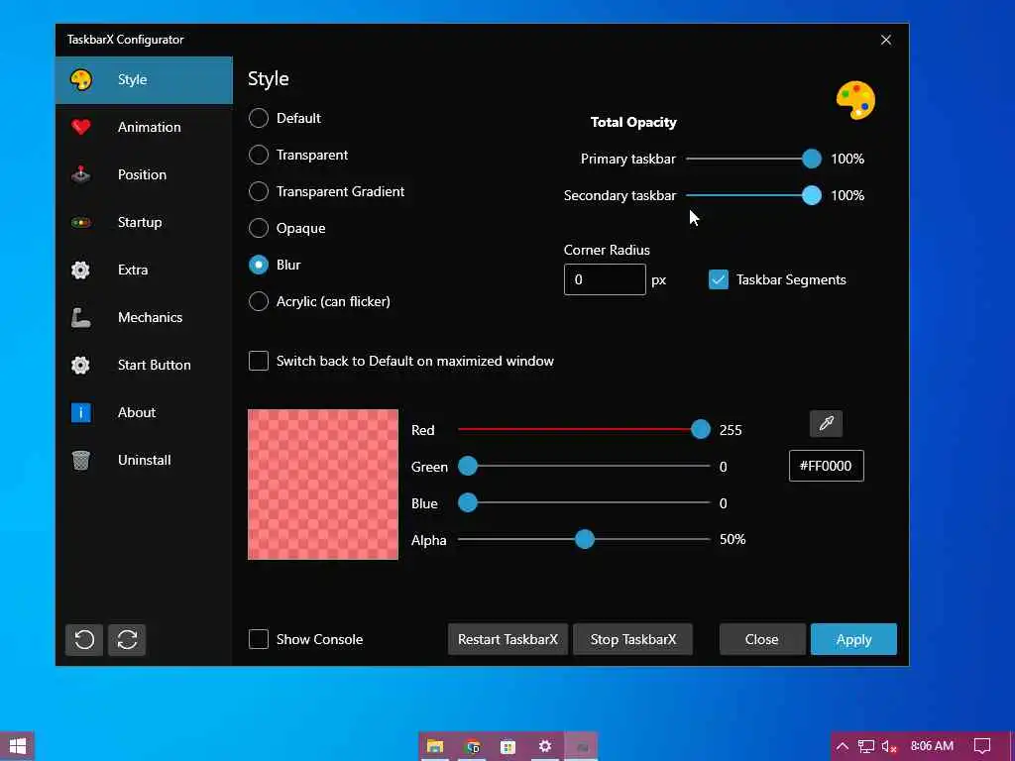This screenshot has height=761, width=1015.
Task: Click the TaskbarX Configurator taskbar icon
Action: click(x=581, y=746)
